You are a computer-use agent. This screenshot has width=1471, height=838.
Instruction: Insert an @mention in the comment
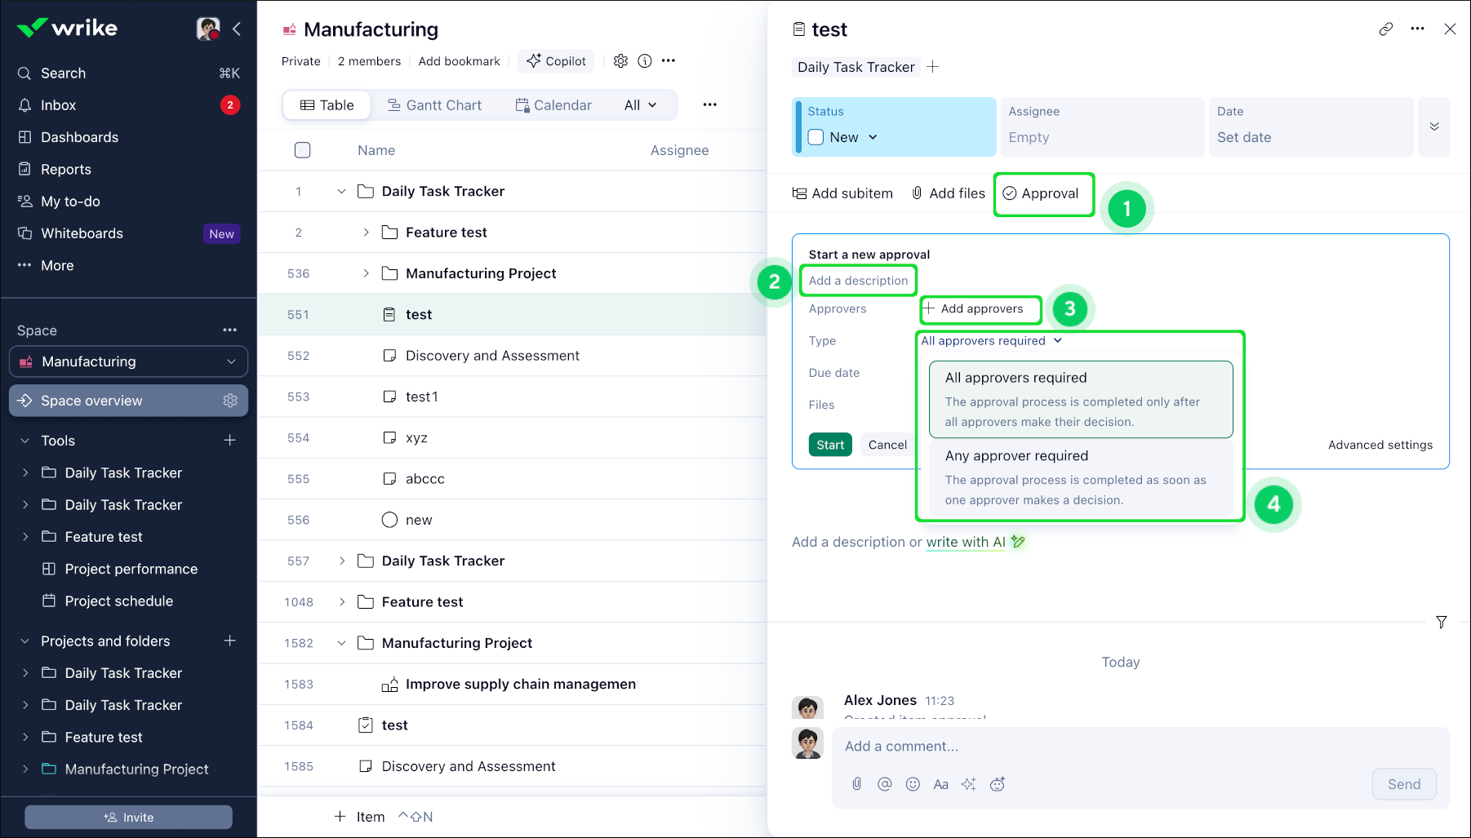point(885,784)
